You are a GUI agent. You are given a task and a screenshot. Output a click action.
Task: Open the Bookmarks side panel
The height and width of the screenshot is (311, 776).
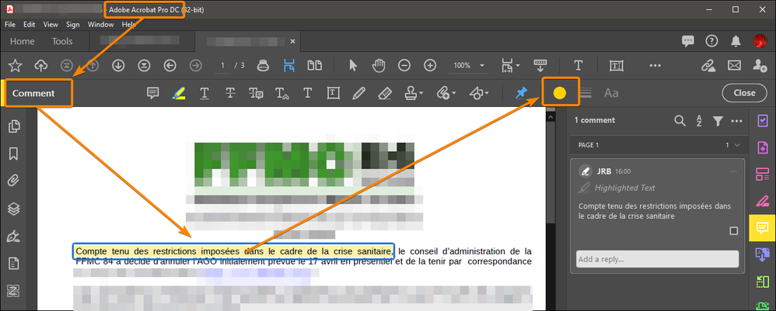(x=14, y=154)
